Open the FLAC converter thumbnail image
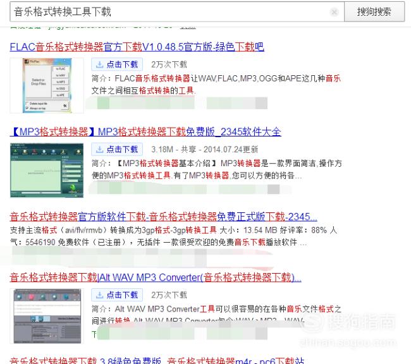This screenshot has width=411, height=364. coord(47,85)
